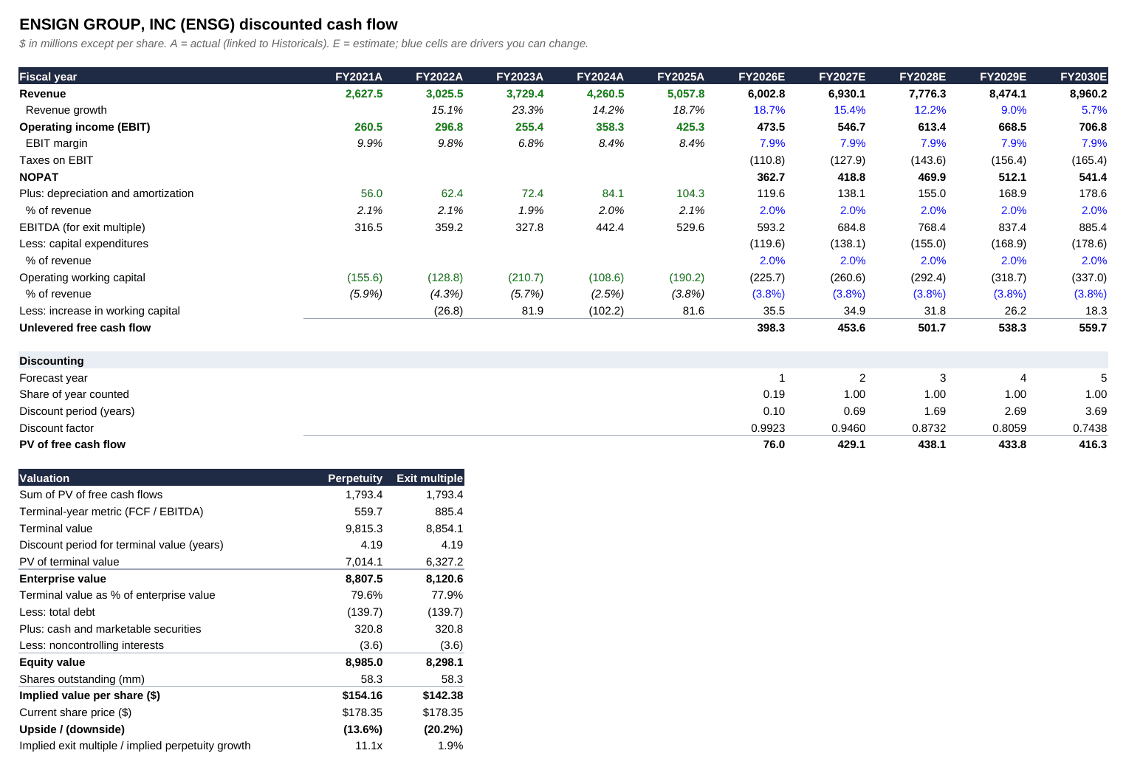Viewport: 1126px width, 770px height.
Task: Select FY2028E revenue growth 12.2%
Action: click(930, 110)
